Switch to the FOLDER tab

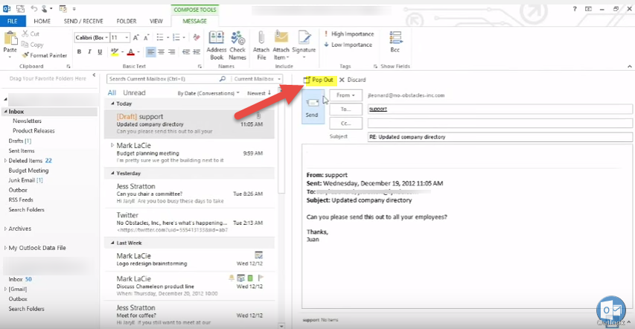coord(127,21)
